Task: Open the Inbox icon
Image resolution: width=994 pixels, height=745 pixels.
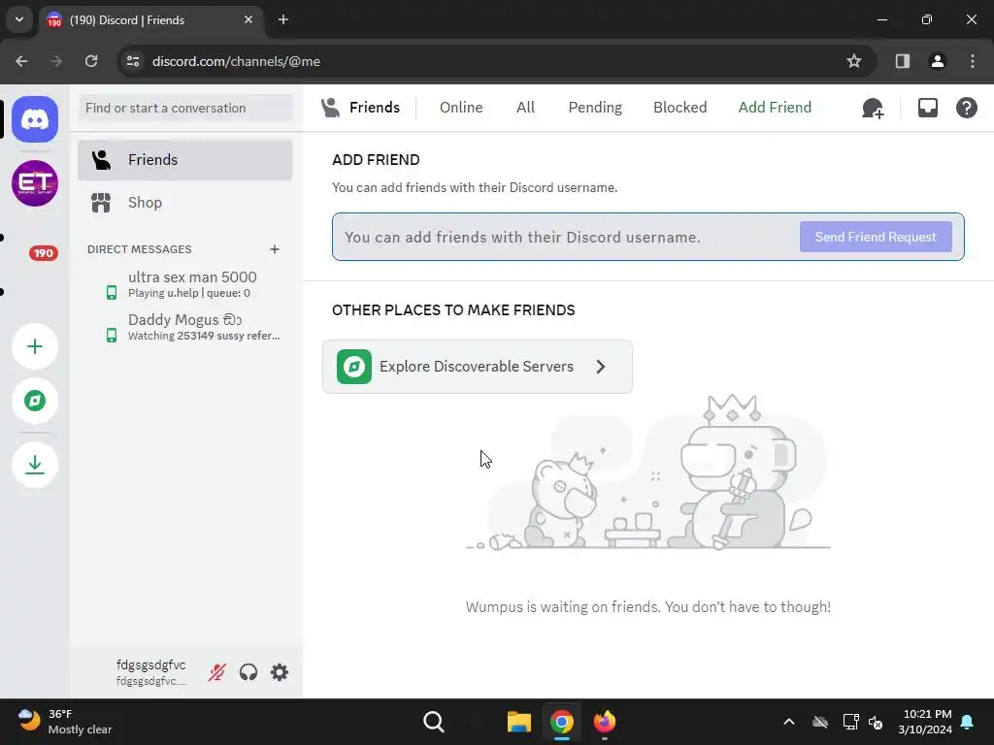Action: pyautogui.click(x=927, y=108)
